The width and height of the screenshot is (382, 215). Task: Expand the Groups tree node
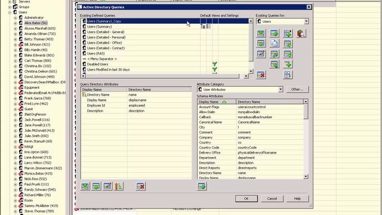click(x=10, y=7)
